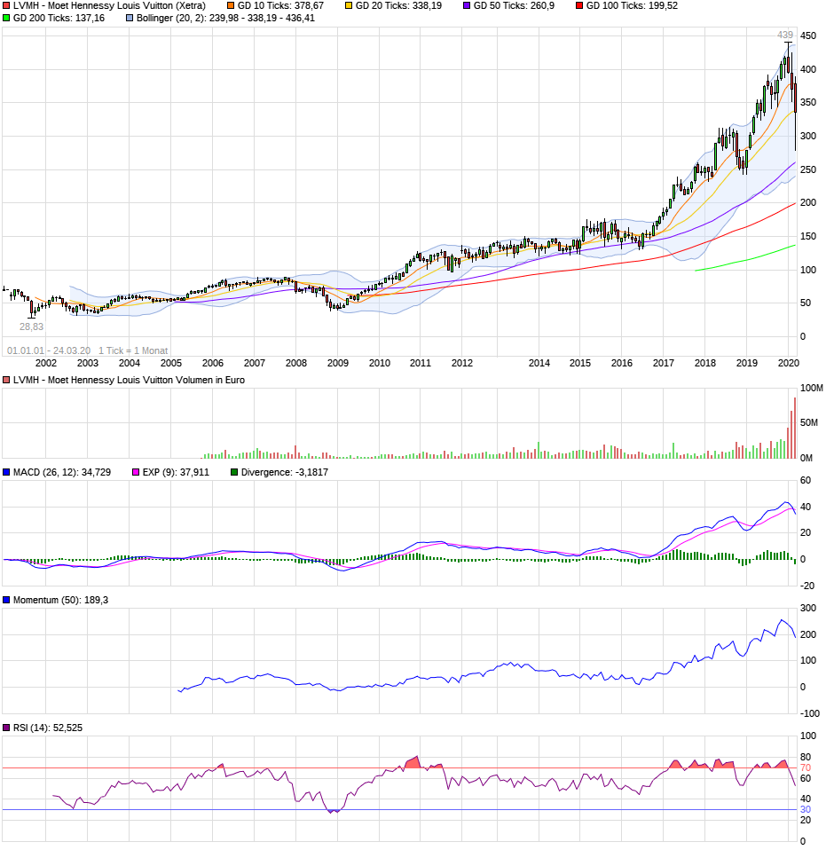Click the magenta EXP (9) legend square
The image size is (834, 850).
coord(136,473)
